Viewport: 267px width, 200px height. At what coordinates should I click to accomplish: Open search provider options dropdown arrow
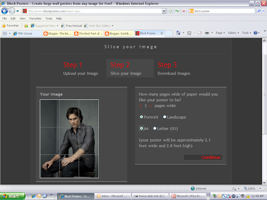(x=263, y=11)
